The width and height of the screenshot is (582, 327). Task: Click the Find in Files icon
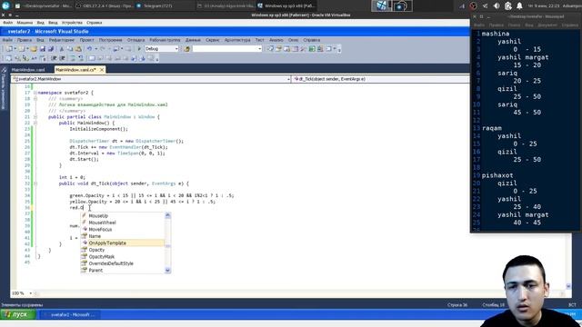[x=186, y=49]
